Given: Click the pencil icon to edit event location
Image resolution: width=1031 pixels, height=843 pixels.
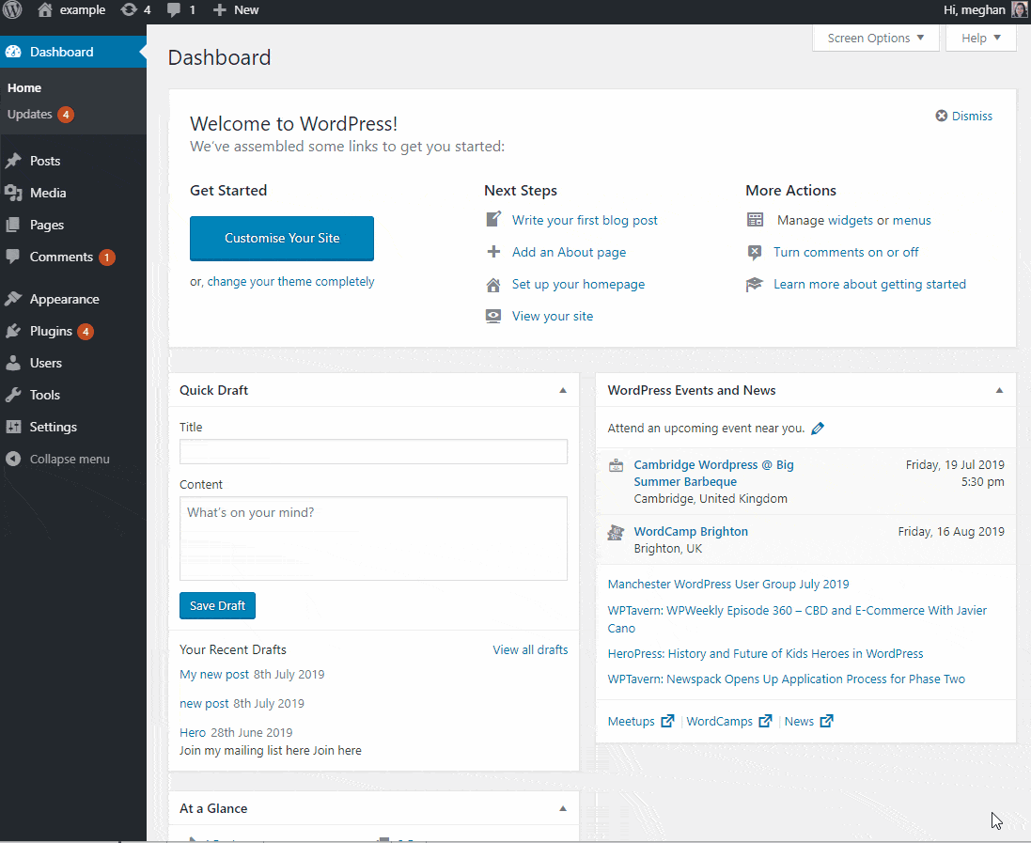Looking at the screenshot, I should [x=818, y=429].
